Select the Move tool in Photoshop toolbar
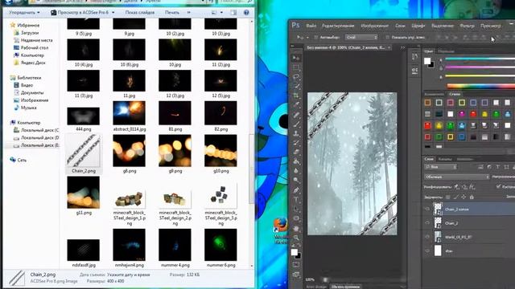Viewport: 515px width, 289px height. pos(296,58)
